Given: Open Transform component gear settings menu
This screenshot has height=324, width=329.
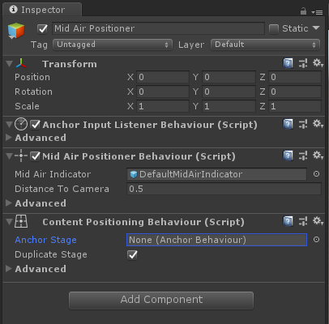Looking at the screenshot, I should coord(318,63).
